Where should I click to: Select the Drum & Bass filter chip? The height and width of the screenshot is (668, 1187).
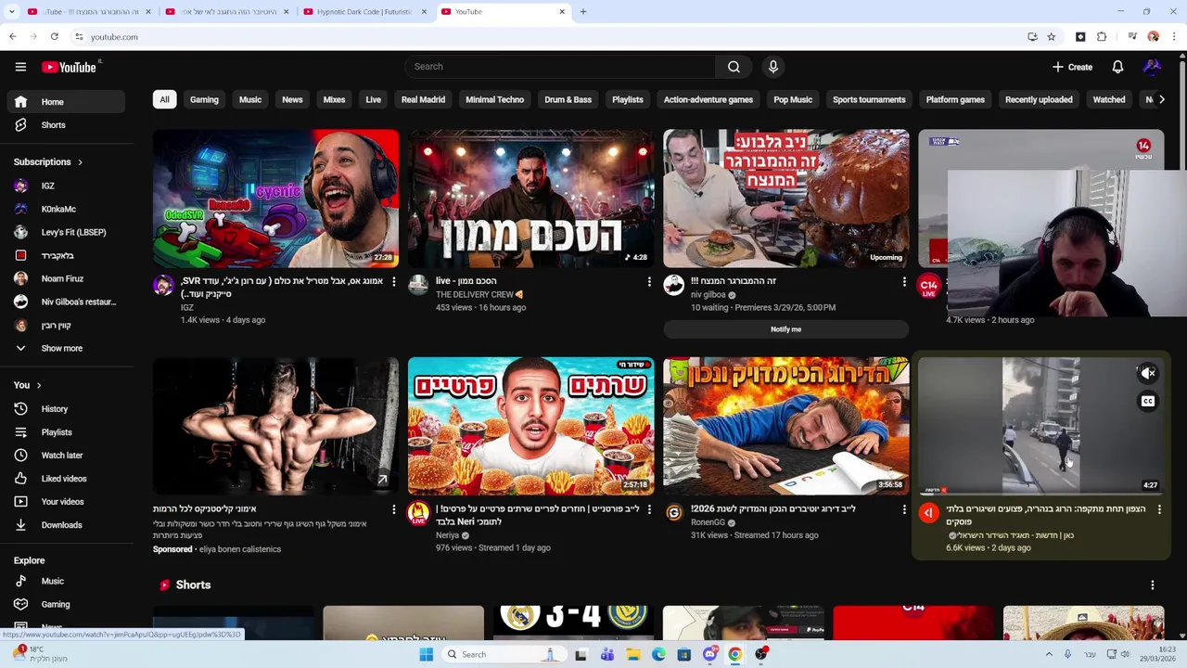click(x=568, y=99)
